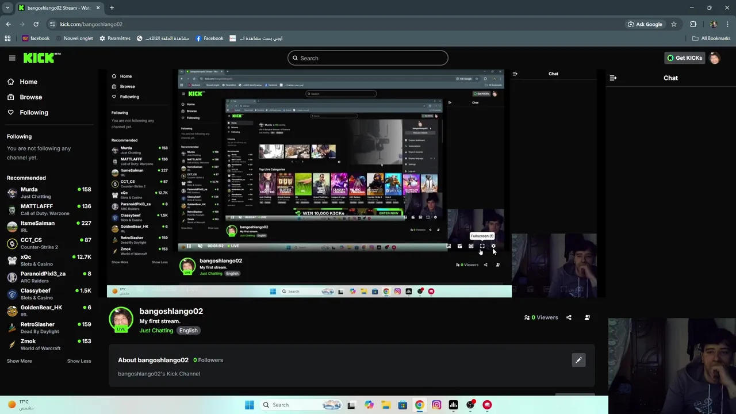The width and height of the screenshot is (736, 414).
Task: Switch to OBS Studio on the taskbar
Action: pos(470,405)
